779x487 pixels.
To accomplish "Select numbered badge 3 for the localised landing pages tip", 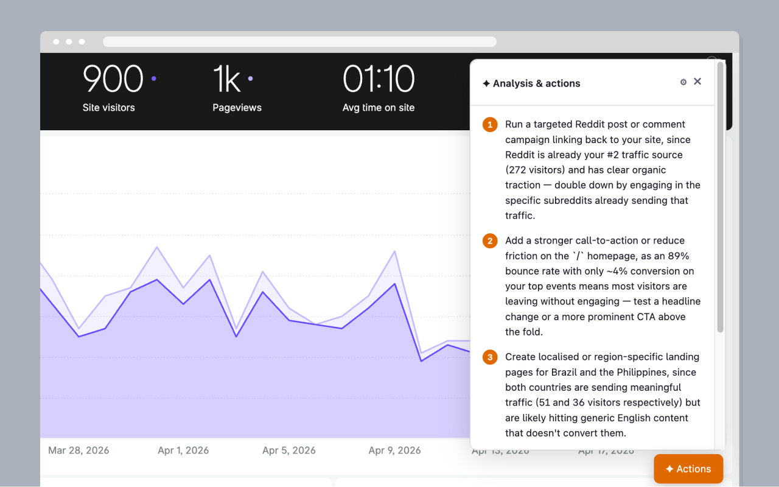I will pyautogui.click(x=490, y=357).
